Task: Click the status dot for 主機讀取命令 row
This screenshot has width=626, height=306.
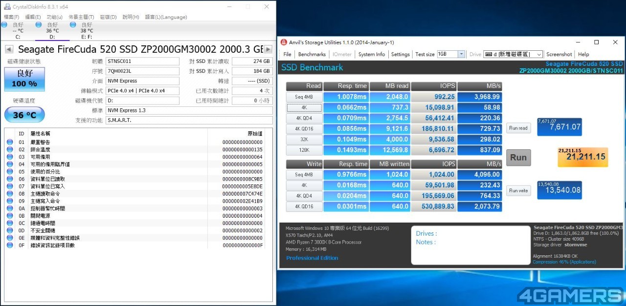Action: click(10, 194)
